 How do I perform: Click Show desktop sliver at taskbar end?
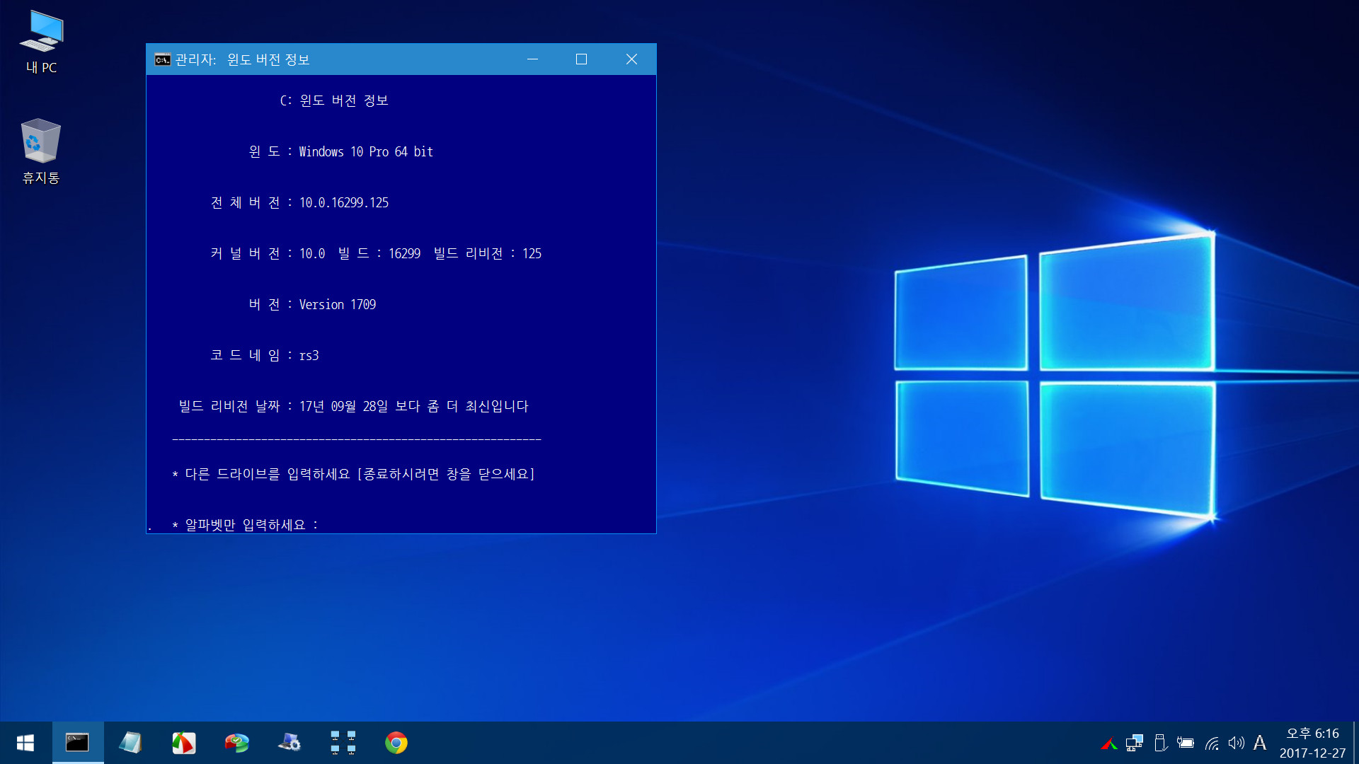click(1355, 743)
